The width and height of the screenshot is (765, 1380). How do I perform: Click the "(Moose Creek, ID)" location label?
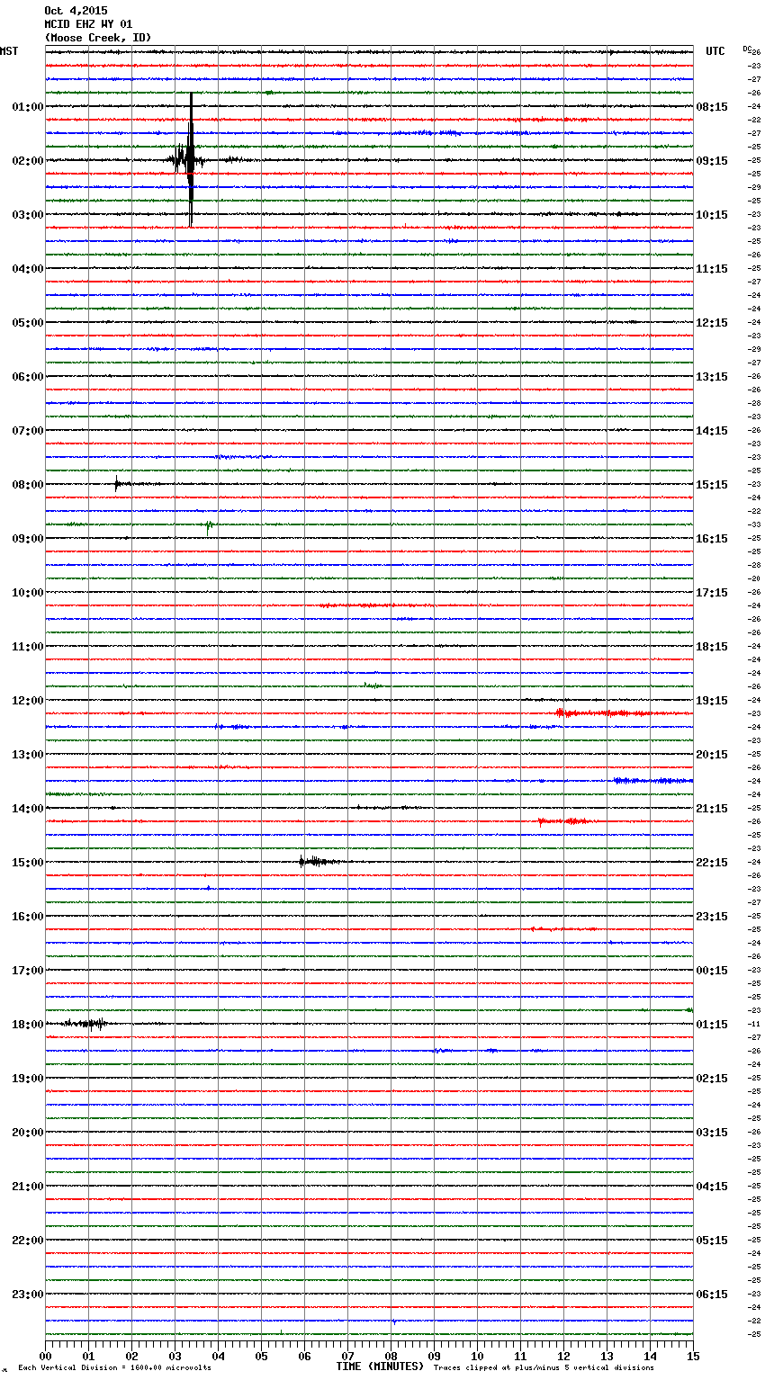(98, 38)
